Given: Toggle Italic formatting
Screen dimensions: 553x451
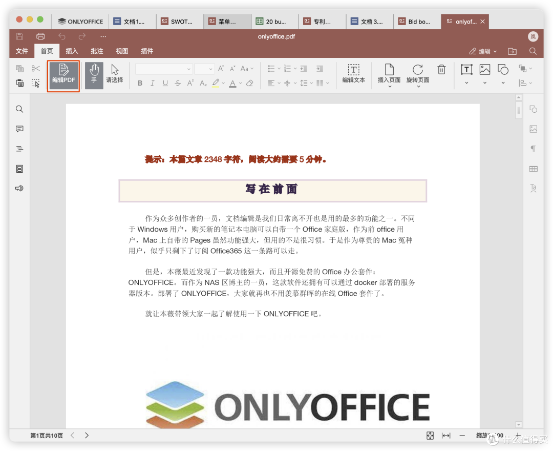Looking at the screenshot, I should (x=153, y=84).
